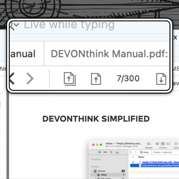Click the Globals sidebar section label
Image resolution: width=179 pixels, height=179 pixels.
click(x=95, y=166)
